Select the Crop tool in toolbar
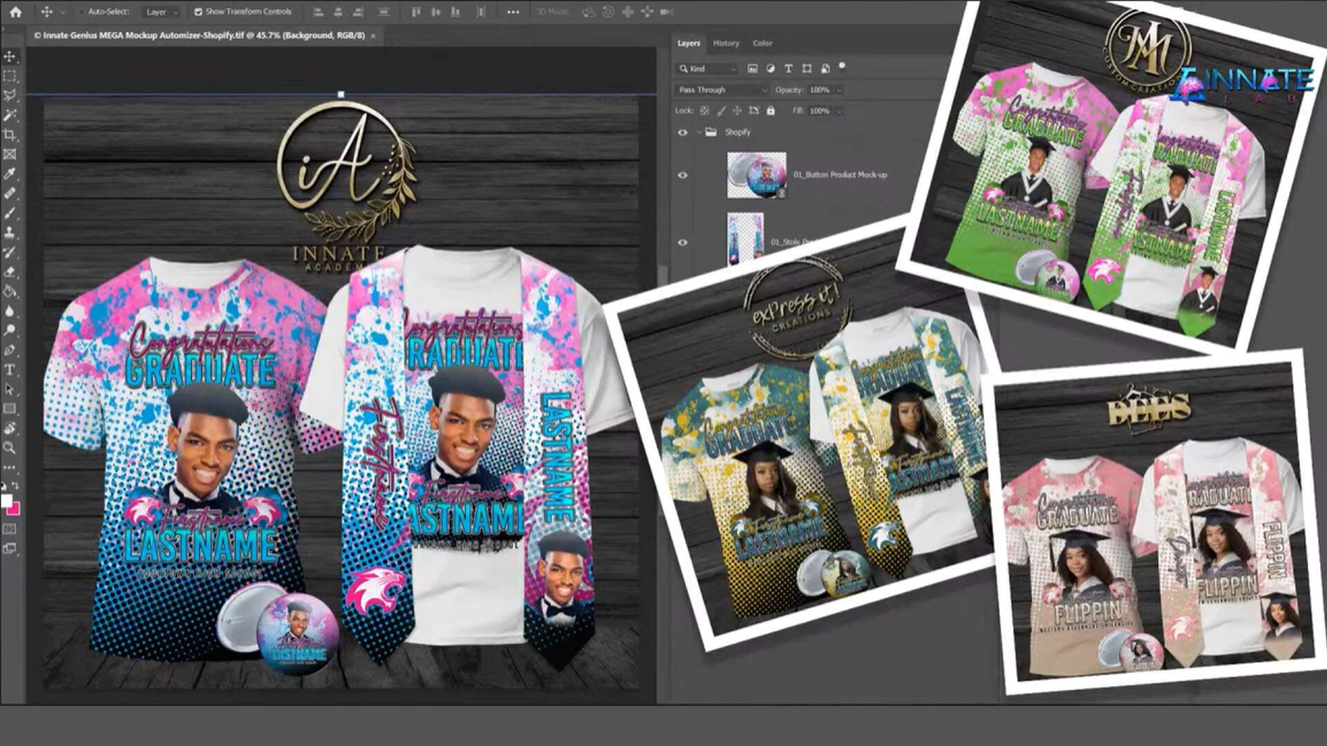1327x746 pixels. [10, 135]
